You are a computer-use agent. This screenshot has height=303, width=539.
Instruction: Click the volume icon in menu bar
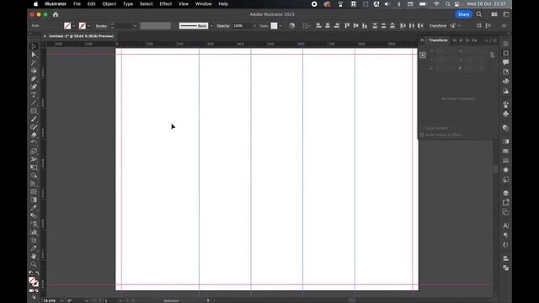coord(387,4)
